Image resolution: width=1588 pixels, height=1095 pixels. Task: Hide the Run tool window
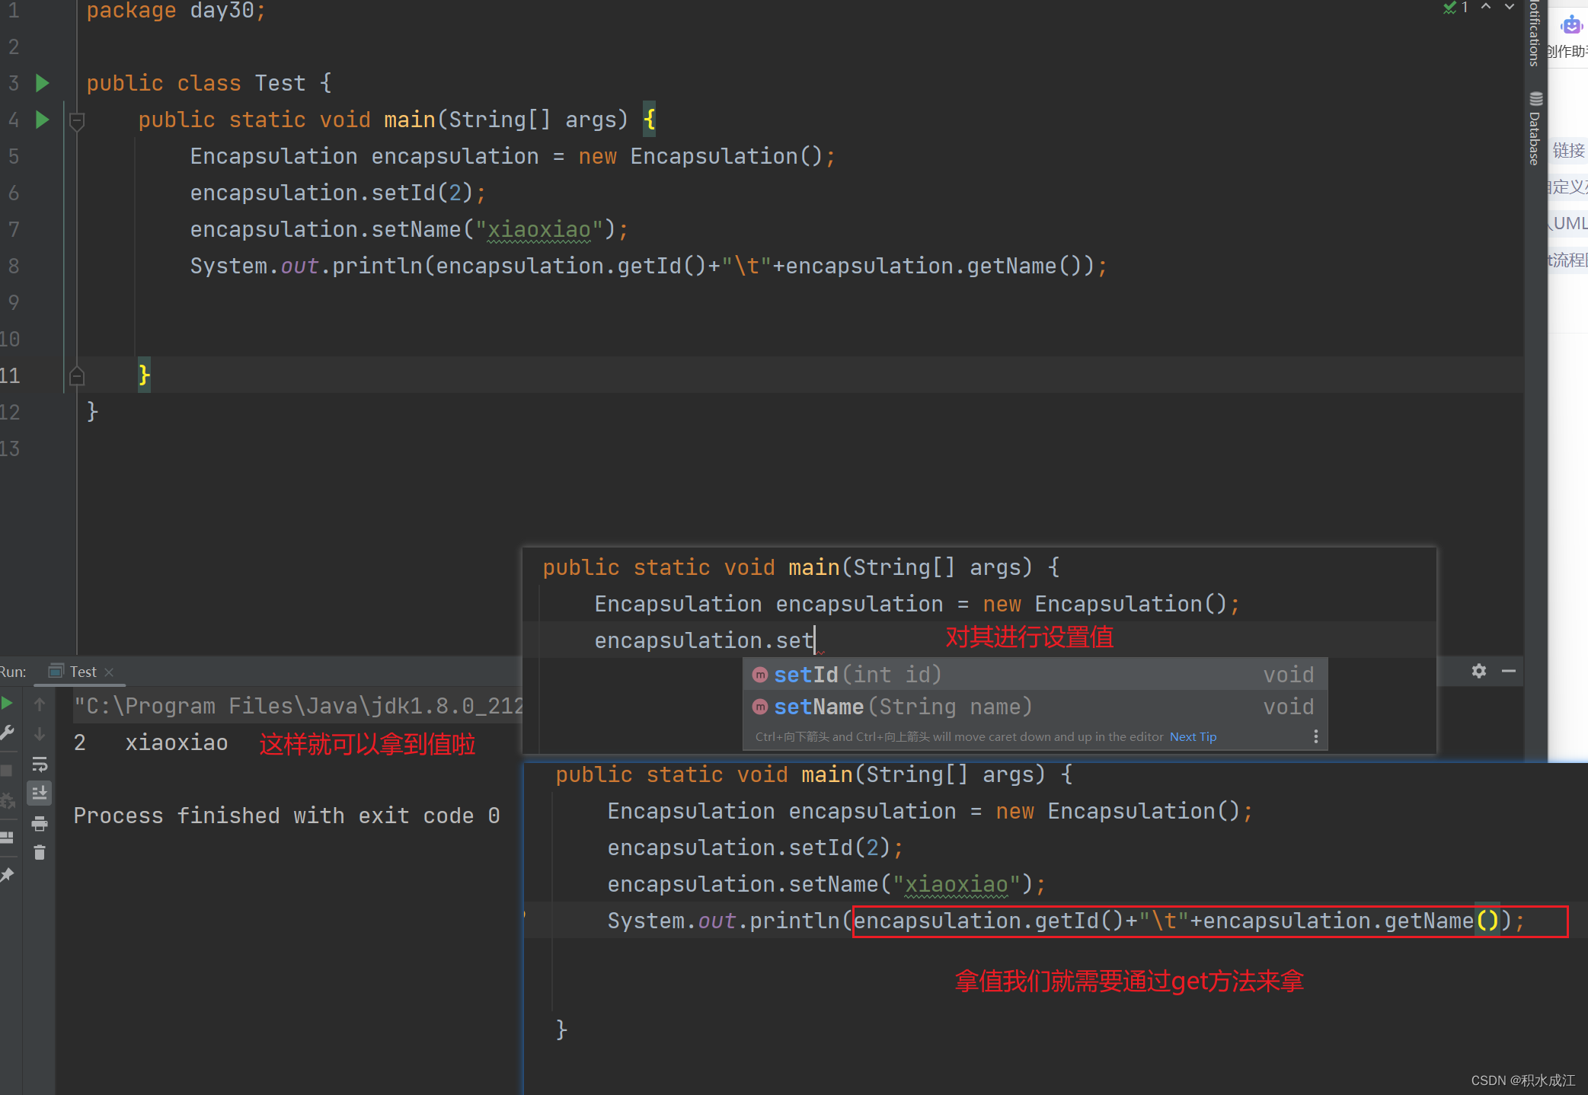pos(1509,671)
